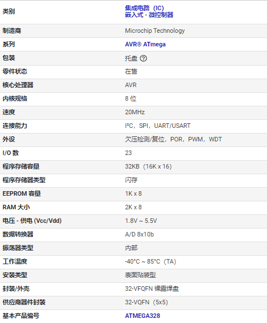The width and height of the screenshot is (267, 323).
Task: Select the -40°C ~ 85°C (TA) temperature value
Action: 150,261
